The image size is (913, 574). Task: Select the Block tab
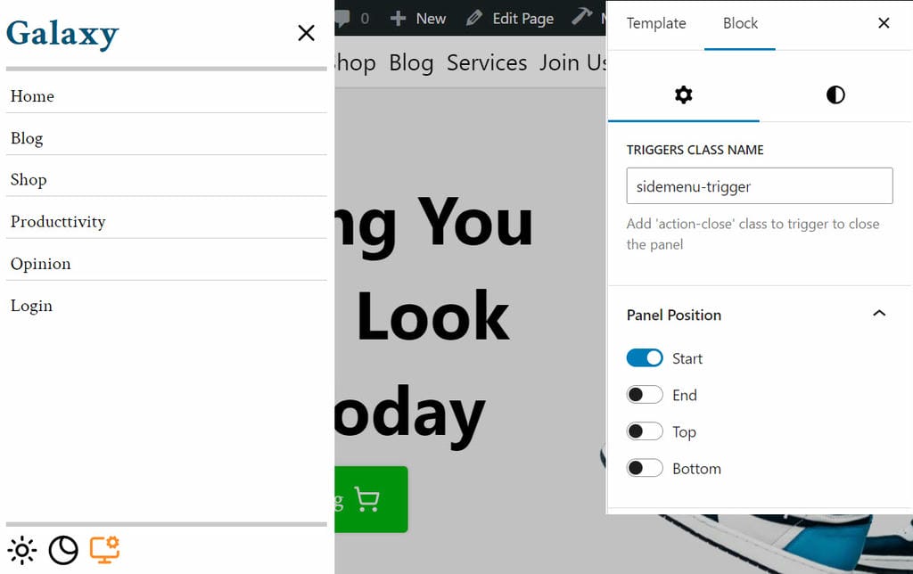740,23
